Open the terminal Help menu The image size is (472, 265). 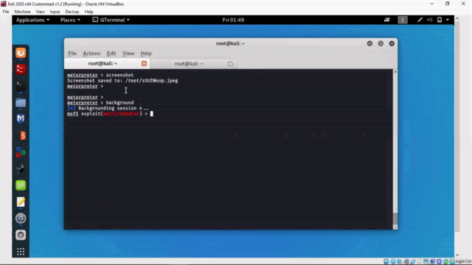(146, 54)
